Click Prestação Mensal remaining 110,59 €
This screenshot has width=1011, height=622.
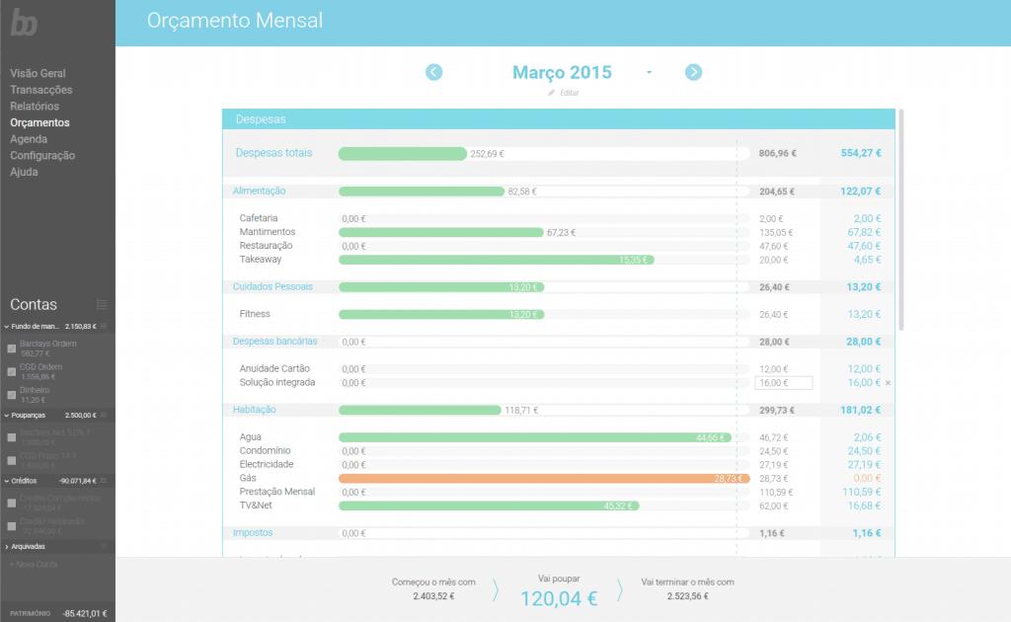tap(861, 493)
